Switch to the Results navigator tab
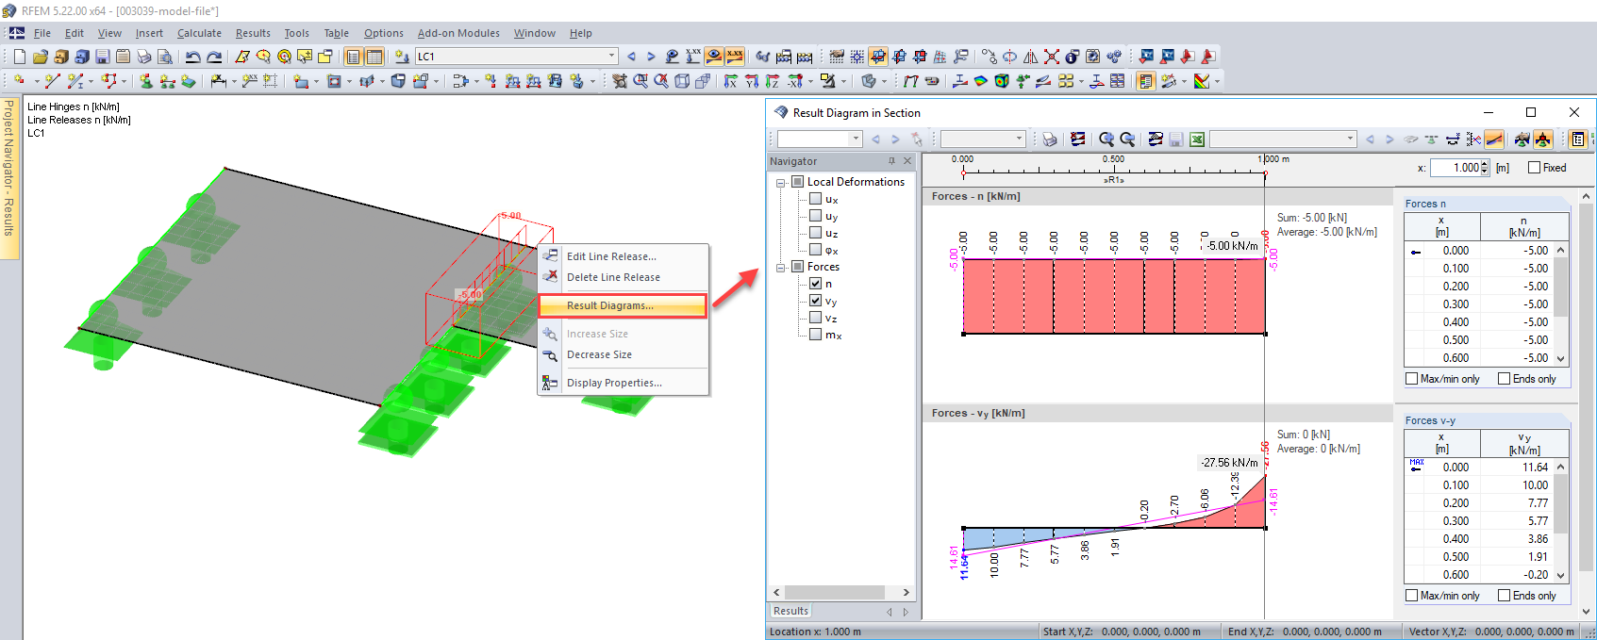1597x640 pixels. click(x=791, y=611)
